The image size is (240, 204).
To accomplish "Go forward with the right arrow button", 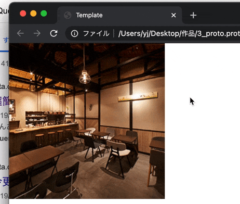I will [37, 33].
